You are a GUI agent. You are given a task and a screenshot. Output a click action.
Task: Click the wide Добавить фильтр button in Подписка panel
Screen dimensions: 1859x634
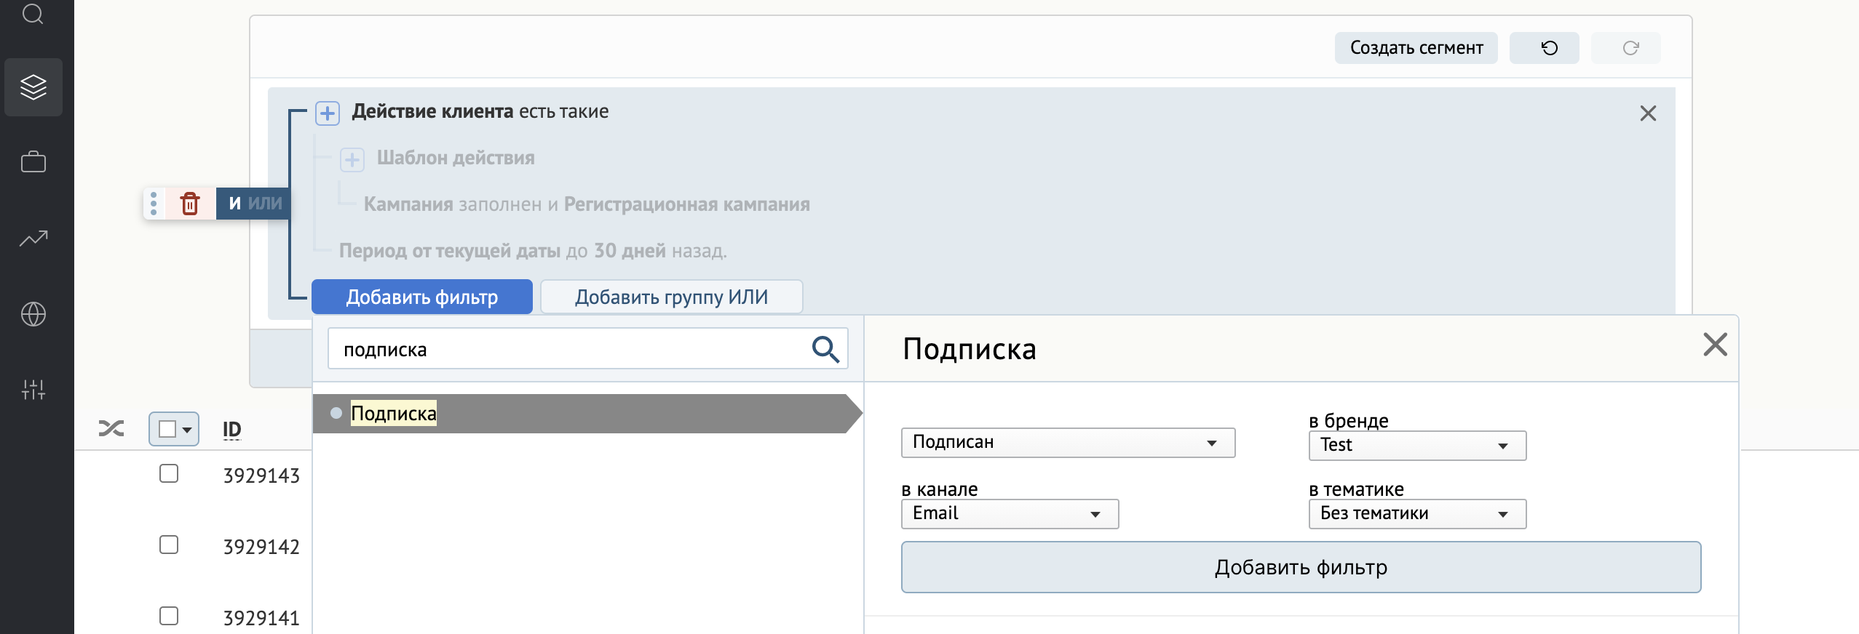(x=1301, y=567)
